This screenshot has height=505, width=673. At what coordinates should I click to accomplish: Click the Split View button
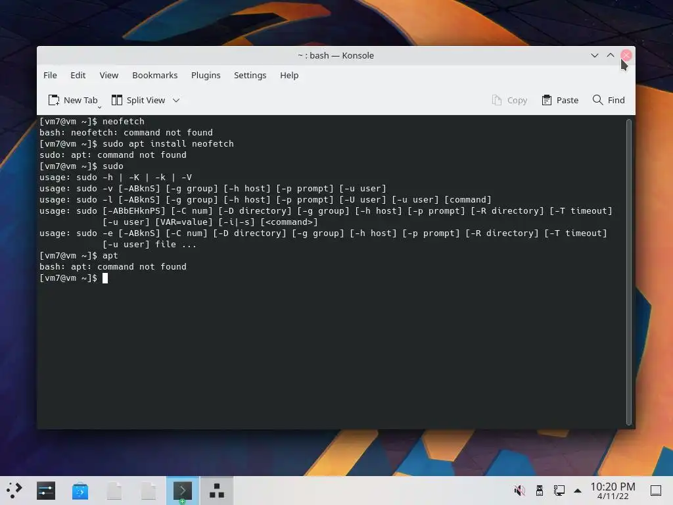pyautogui.click(x=138, y=100)
